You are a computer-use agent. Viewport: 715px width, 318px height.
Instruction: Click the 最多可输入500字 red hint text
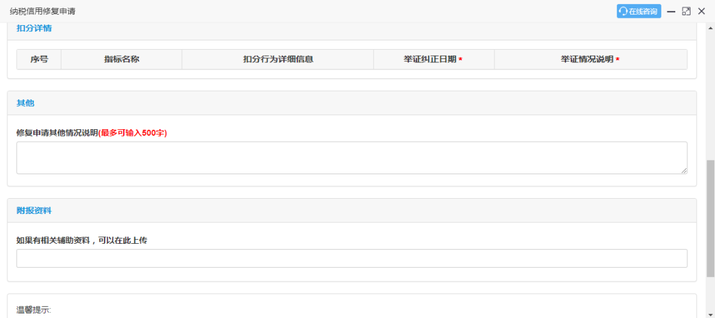click(132, 133)
